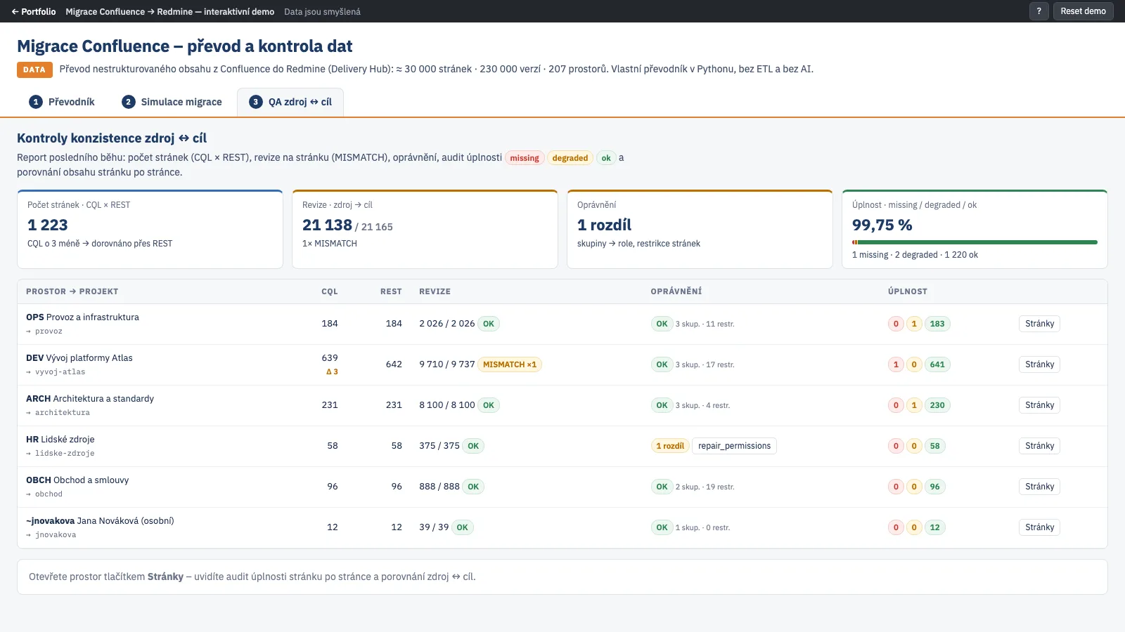Click the oprávnění OK badge in OBCH row

pyautogui.click(x=662, y=487)
